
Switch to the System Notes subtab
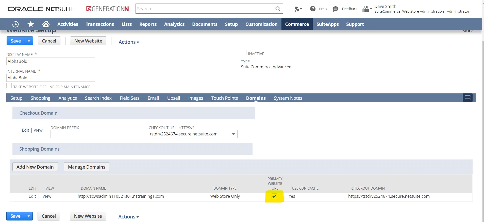[288, 98]
